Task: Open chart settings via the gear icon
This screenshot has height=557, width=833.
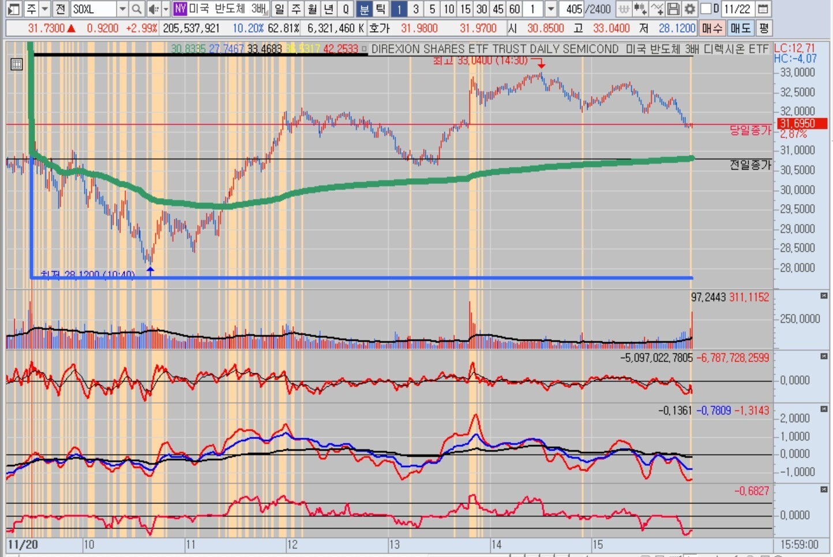Action: 689,9
